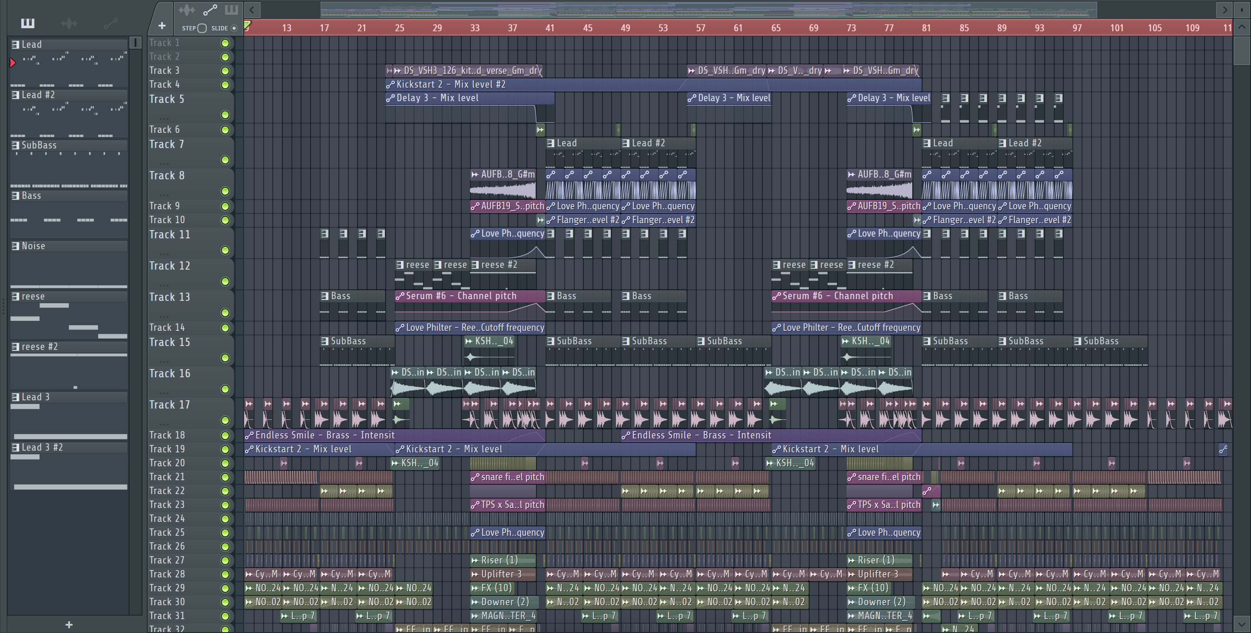Screen dimensions: 1251x633
Task: Select the Track 31 header label
Action: [x=166, y=616]
